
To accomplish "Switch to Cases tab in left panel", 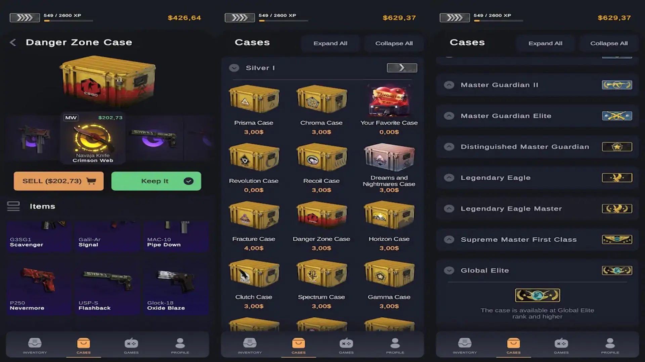I will [x=83, y=346].
